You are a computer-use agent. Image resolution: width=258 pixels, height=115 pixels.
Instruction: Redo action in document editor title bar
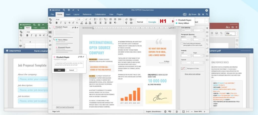coord(78,10)
